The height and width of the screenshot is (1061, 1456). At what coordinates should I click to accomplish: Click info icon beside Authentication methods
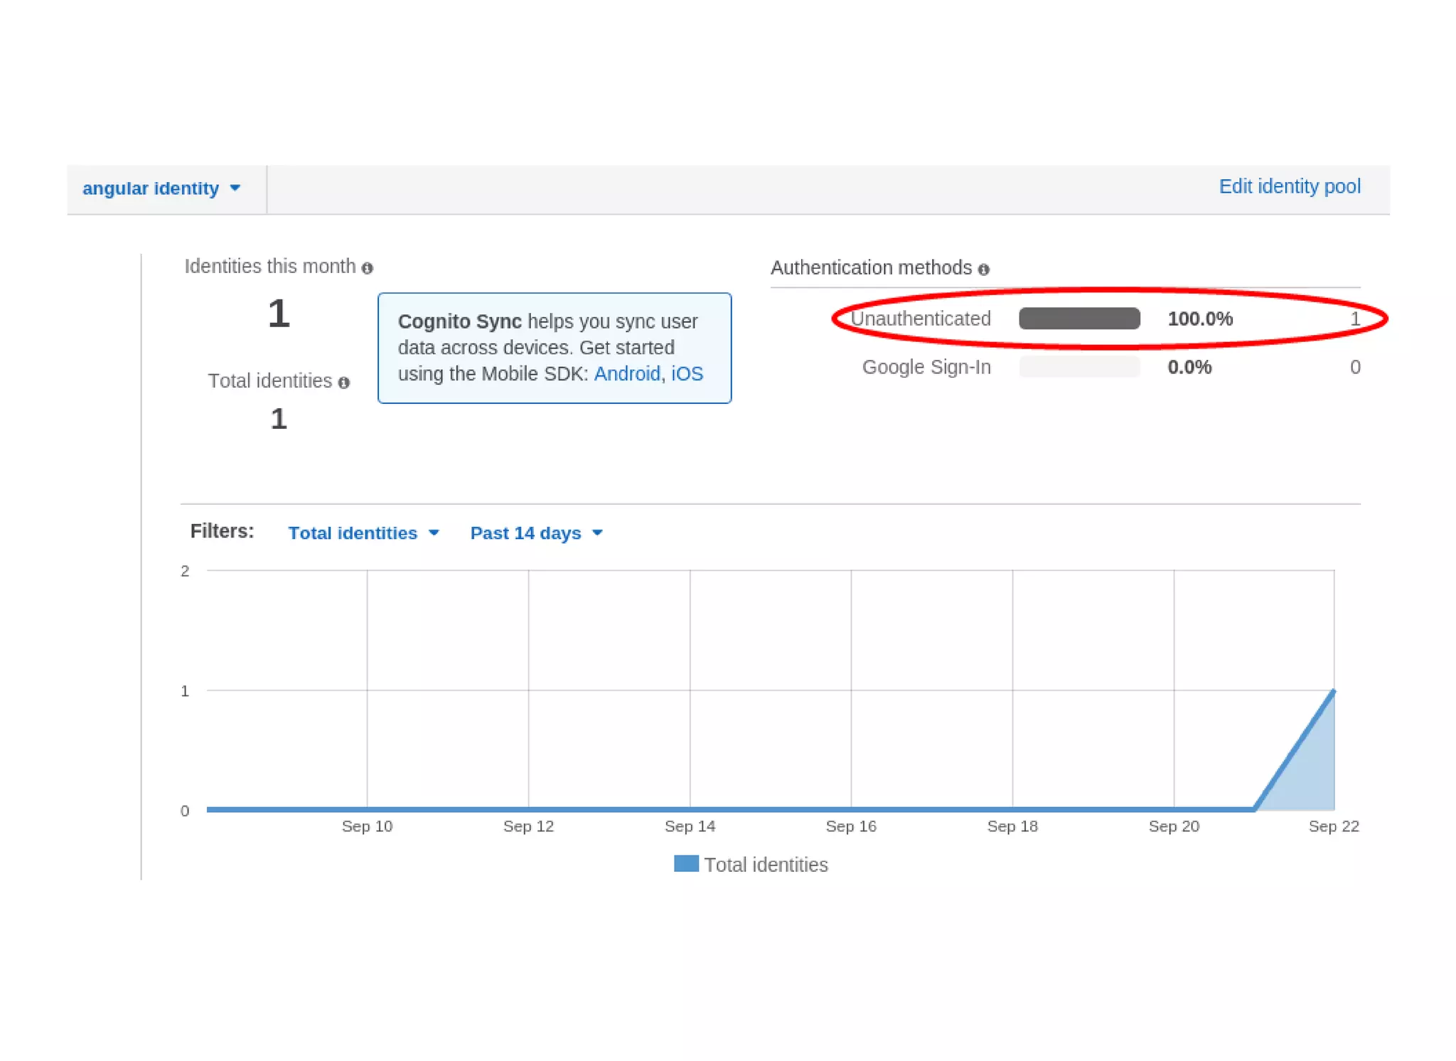[x=983, y=270]
